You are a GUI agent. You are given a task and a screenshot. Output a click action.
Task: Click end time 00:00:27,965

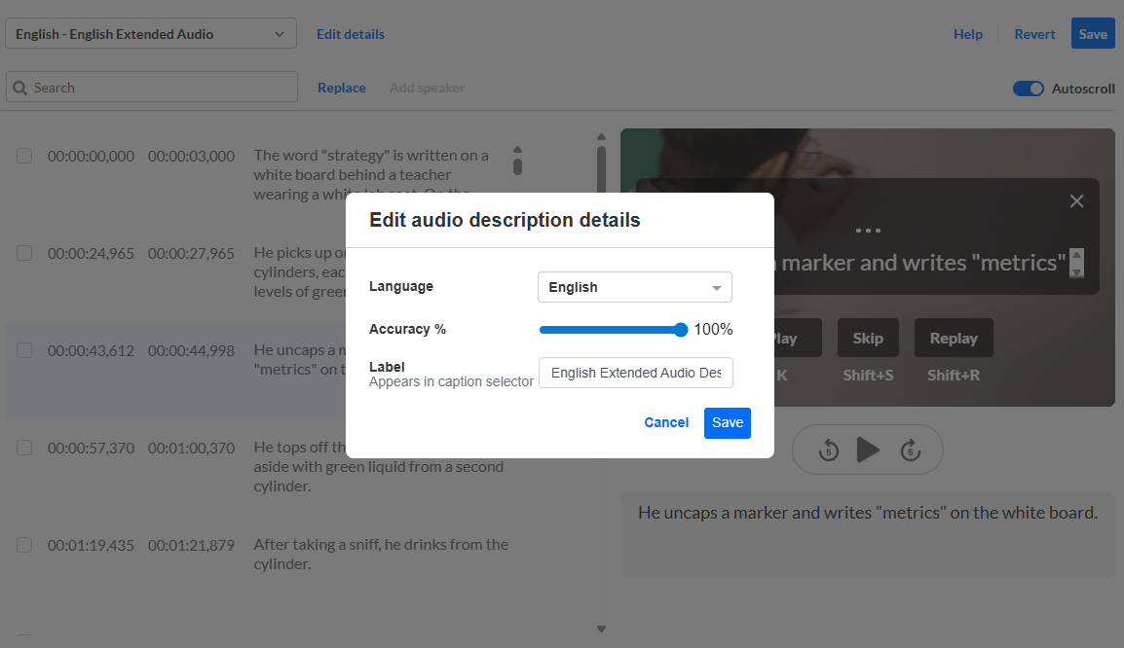192,254
